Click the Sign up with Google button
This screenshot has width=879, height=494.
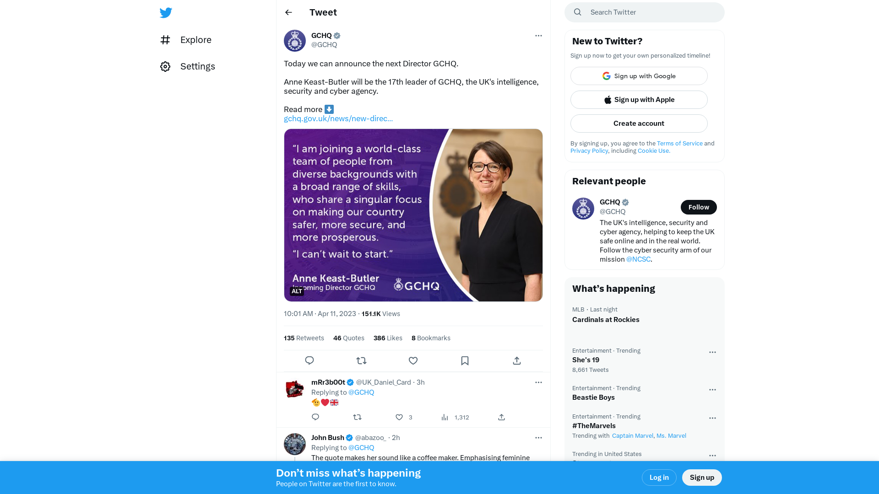point(639,76)
